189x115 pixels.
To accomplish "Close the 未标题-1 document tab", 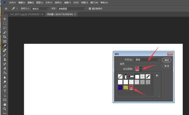I will (x=75, y=14).
